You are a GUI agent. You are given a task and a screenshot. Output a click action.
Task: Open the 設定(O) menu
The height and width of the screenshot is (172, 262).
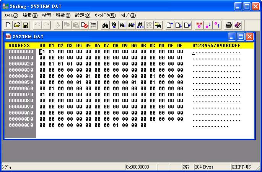[x=83, y=15]
